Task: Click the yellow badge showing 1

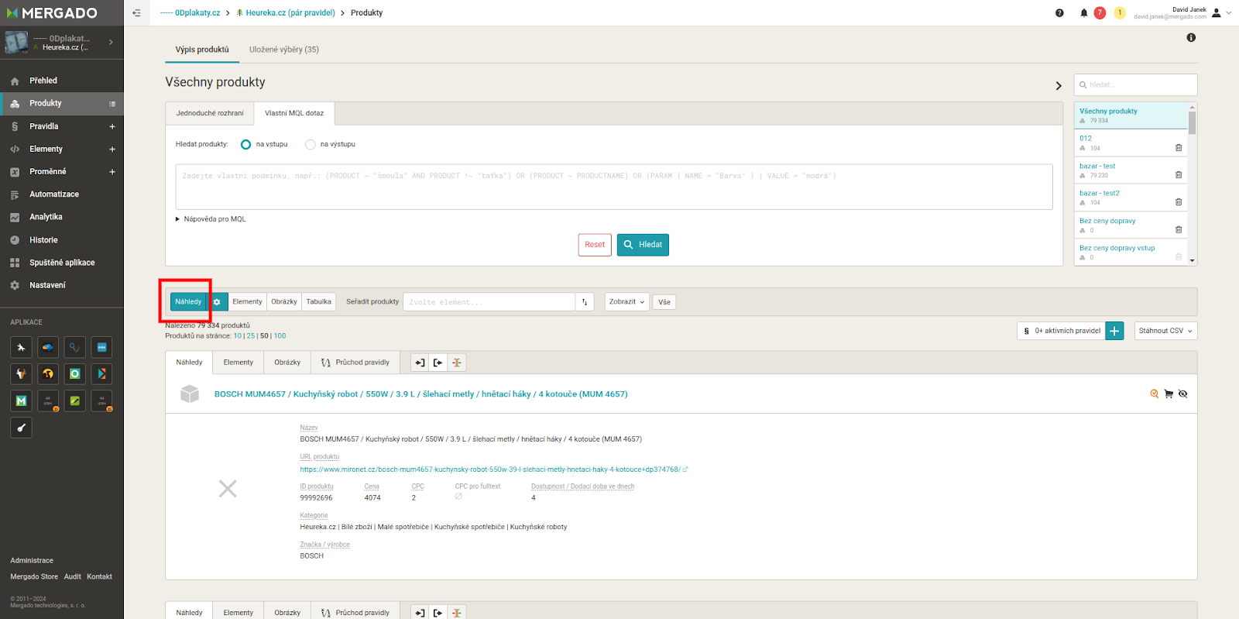Action: tap(1120, 12)
